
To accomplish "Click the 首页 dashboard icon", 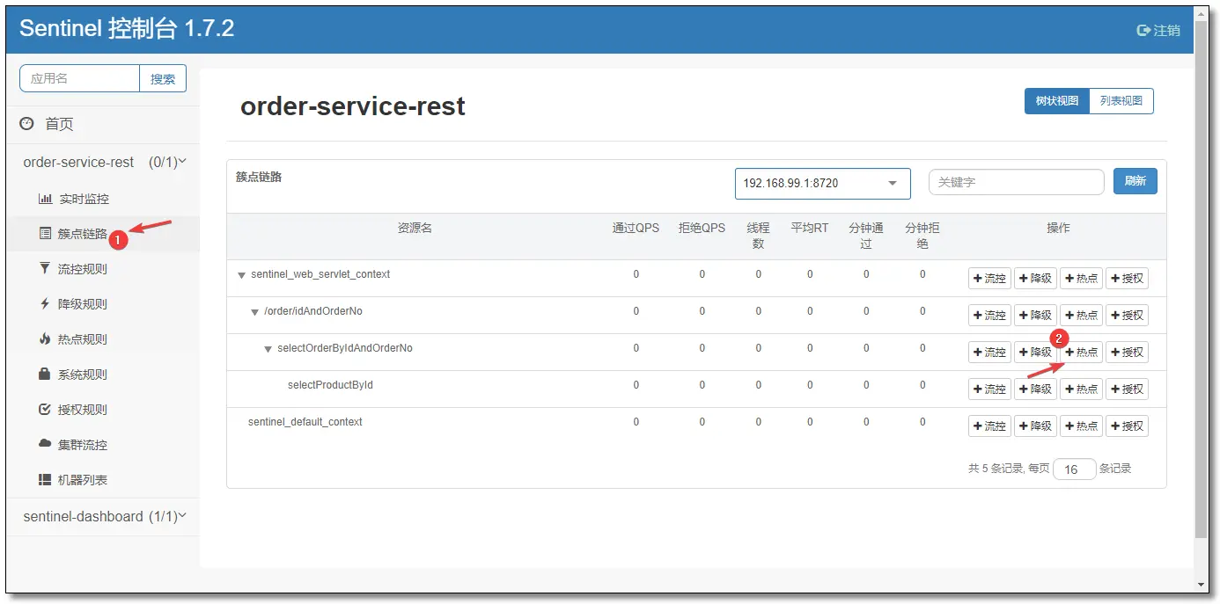I will (27, 124).
